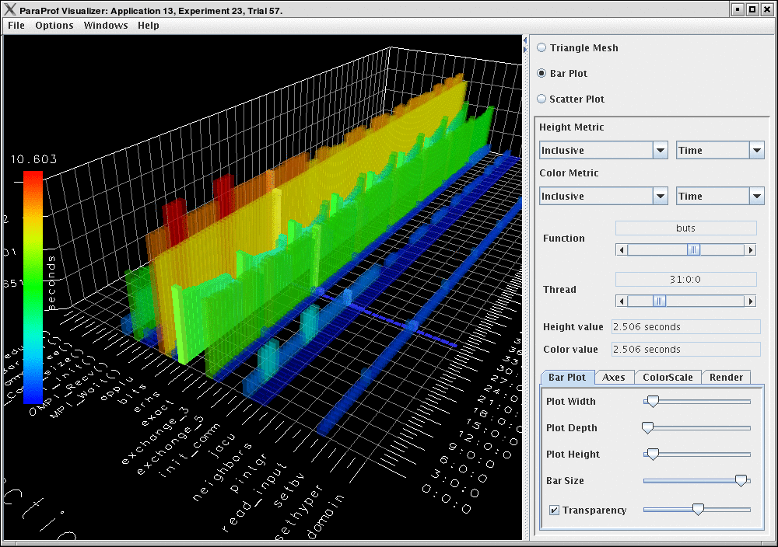
Task: Click the MPI_Wait() axis label
Action: [x=84, y=393]
